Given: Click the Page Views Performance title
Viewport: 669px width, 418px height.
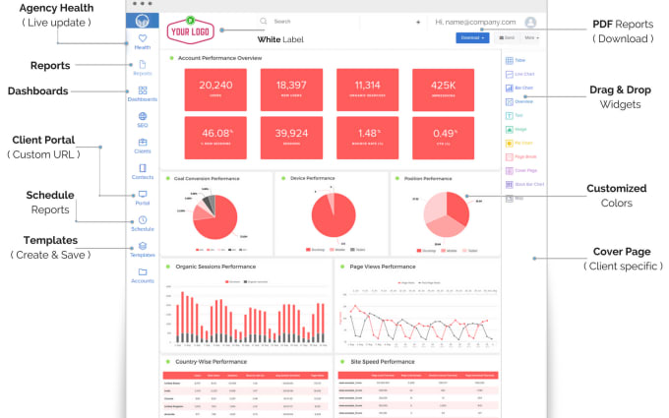Looking at the screenshot, I should [383, 267].
